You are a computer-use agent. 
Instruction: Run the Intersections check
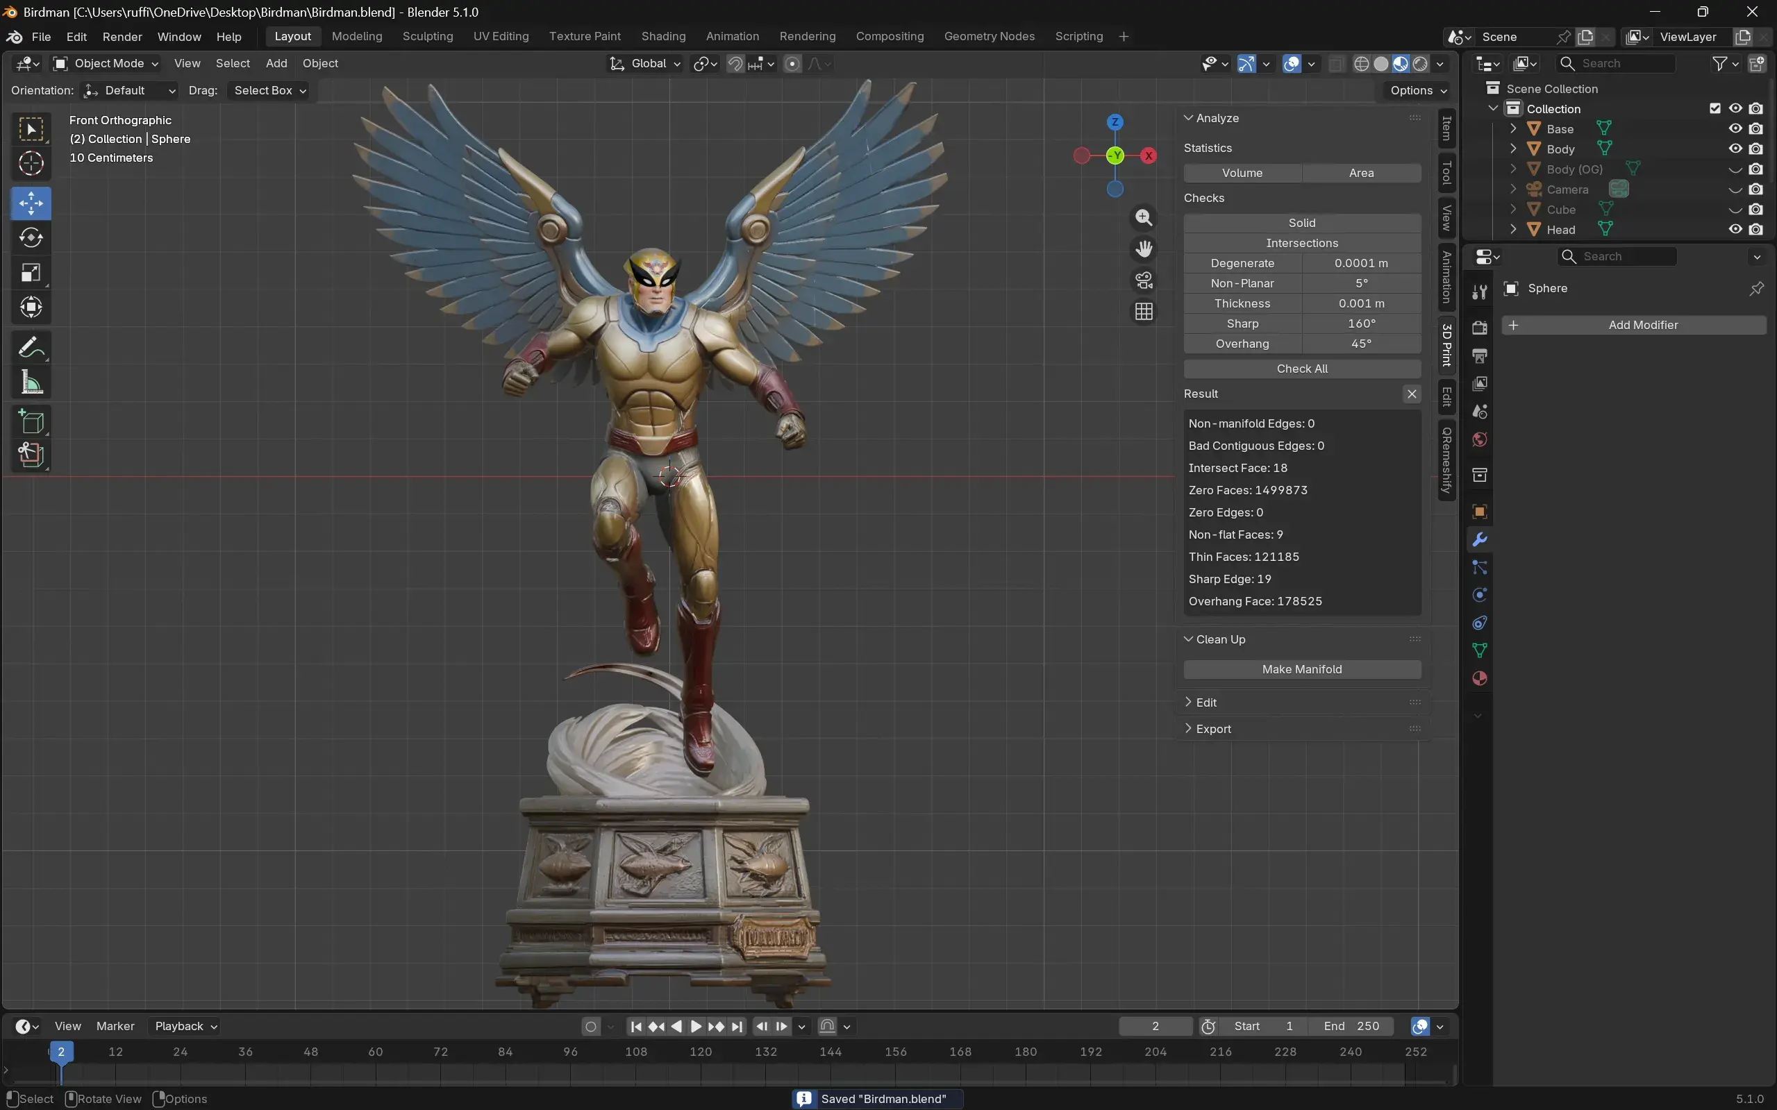click(x=1302, y=243)
